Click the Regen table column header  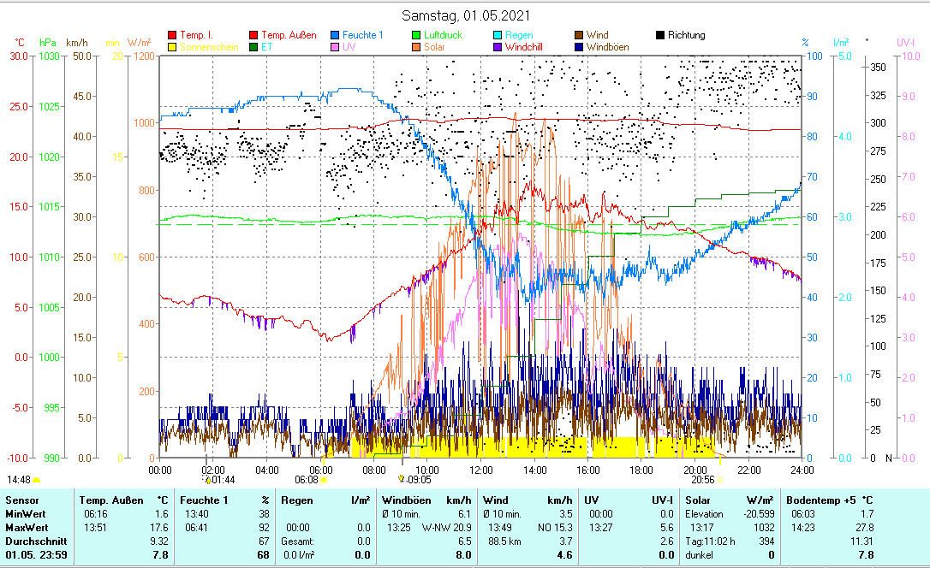[296, 500]
